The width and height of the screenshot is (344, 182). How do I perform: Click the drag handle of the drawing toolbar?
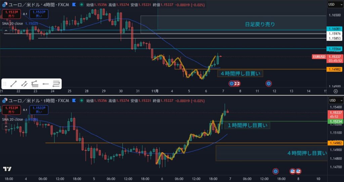pyautogui.click(x=5, y=84)
